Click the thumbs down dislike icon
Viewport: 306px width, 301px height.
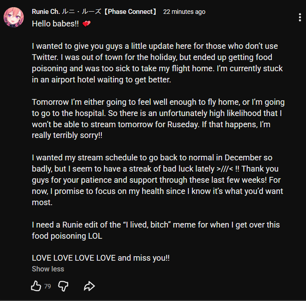coord(63,286)
